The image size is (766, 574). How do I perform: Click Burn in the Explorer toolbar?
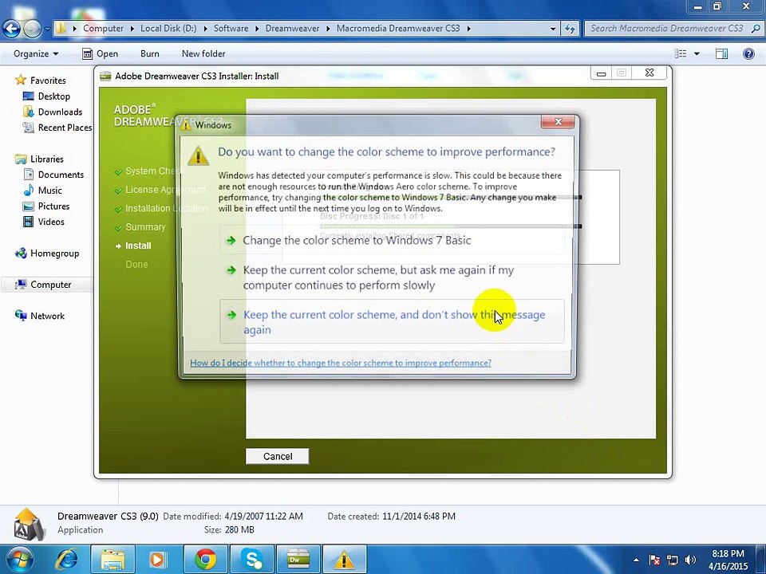149,53
